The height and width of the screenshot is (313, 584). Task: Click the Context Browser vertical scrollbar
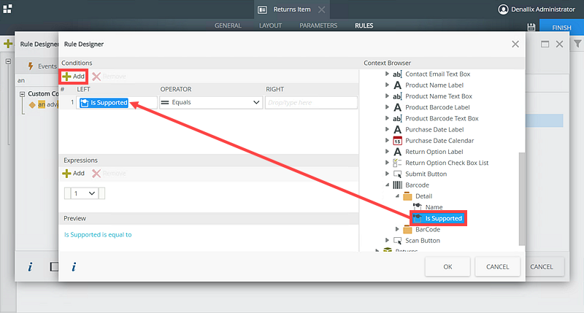(522, 198)
